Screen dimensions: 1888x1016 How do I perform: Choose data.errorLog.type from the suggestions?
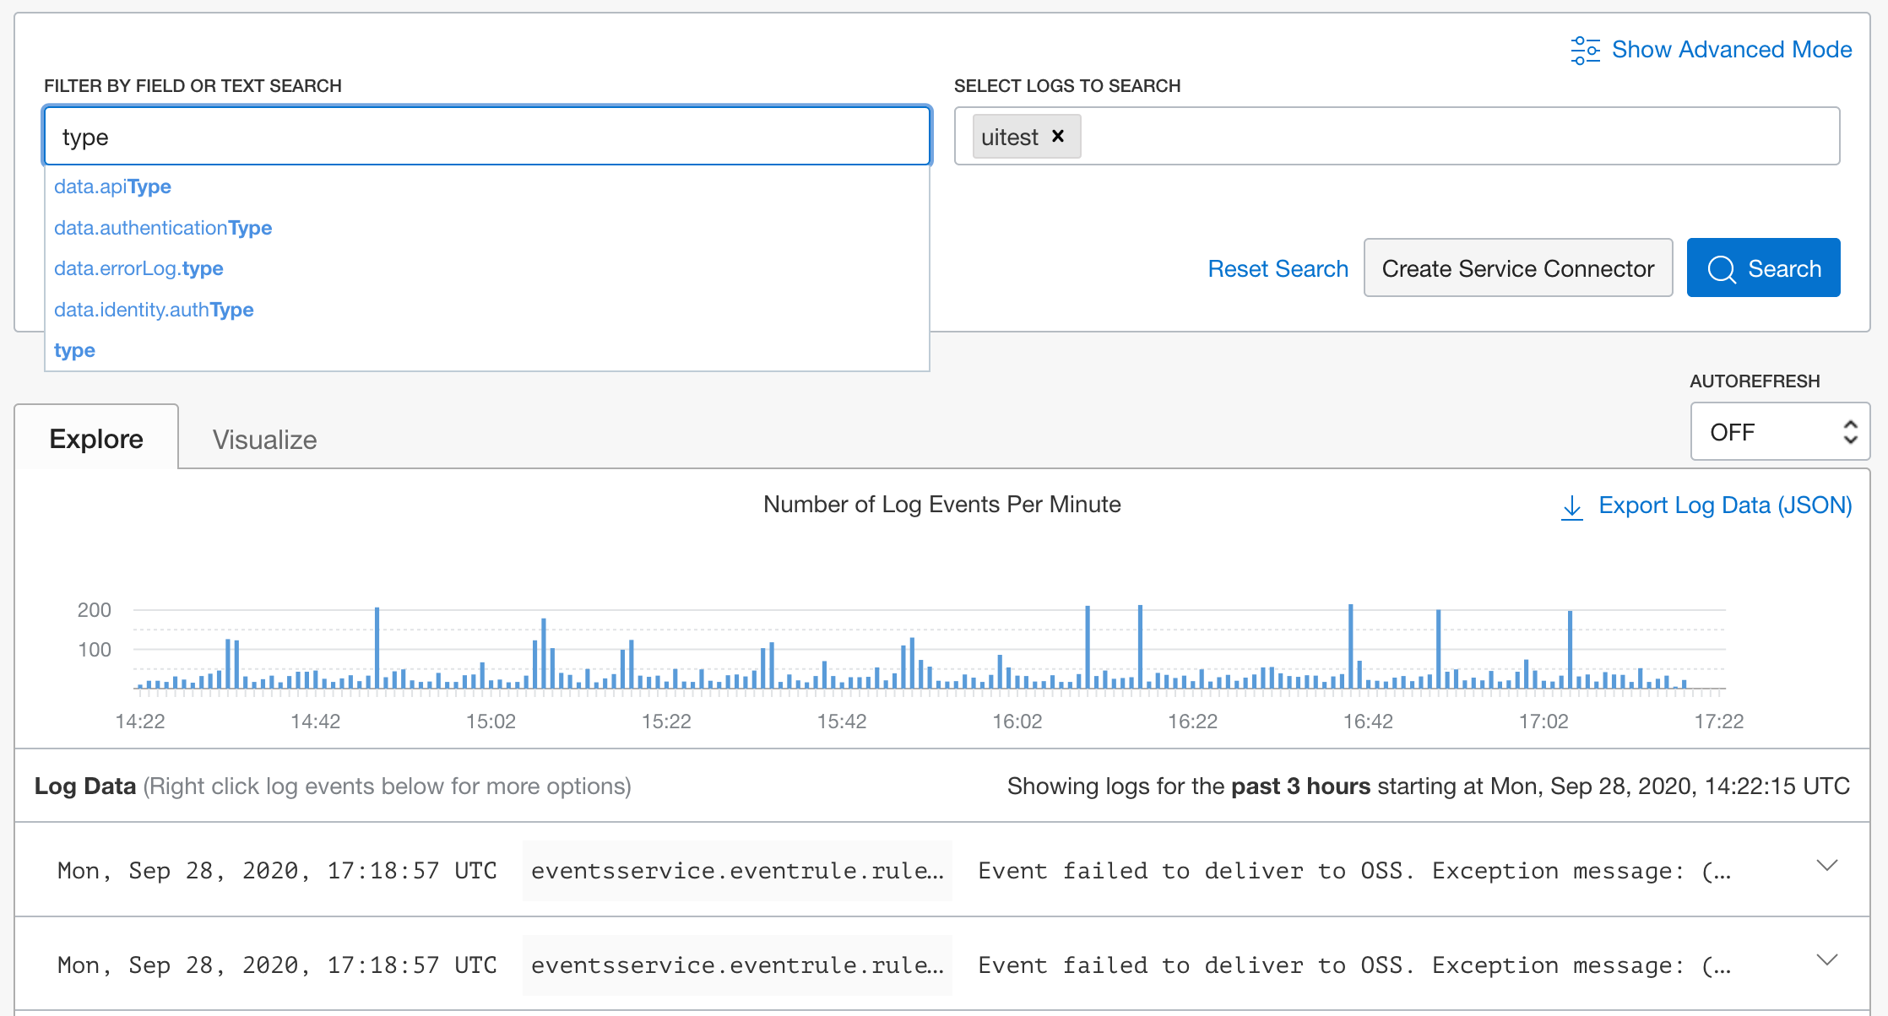(x=138, y=268)
